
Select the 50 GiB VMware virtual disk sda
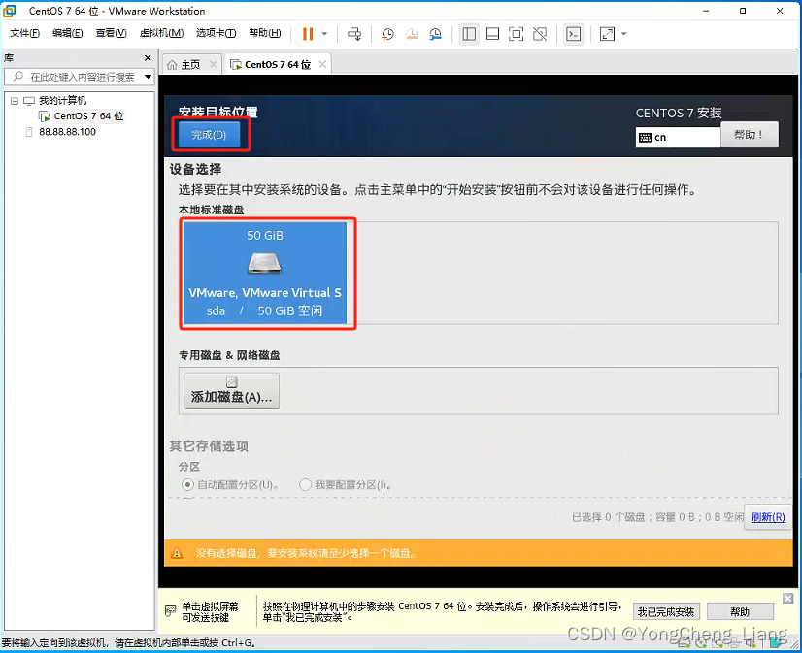tap(264, 273)
